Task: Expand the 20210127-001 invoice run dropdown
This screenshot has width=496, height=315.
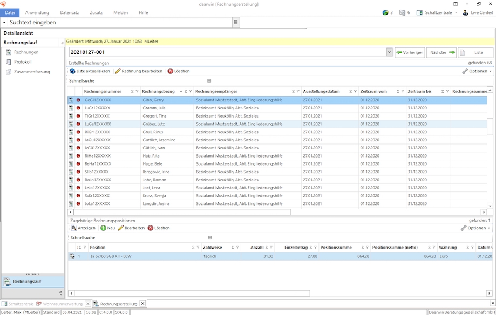Action: point(389,52)
